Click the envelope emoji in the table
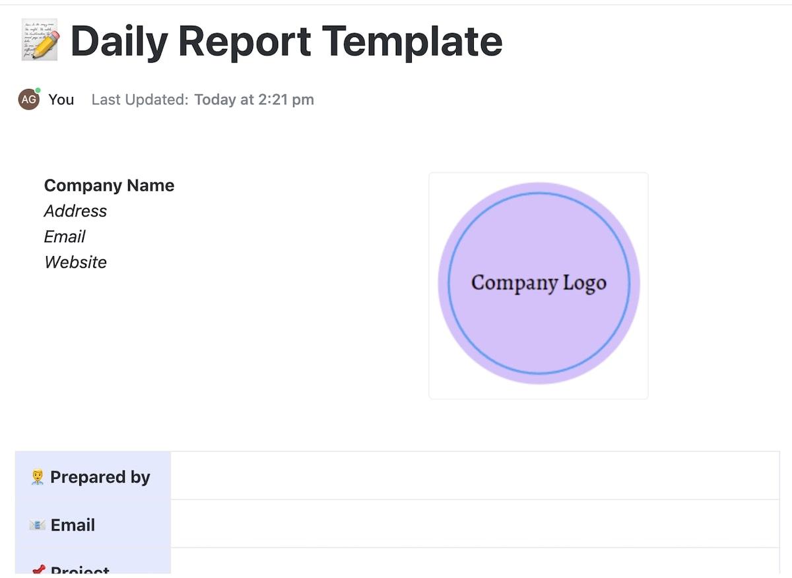792x578 pixels. pyautogui.click(x=37, y=525)
